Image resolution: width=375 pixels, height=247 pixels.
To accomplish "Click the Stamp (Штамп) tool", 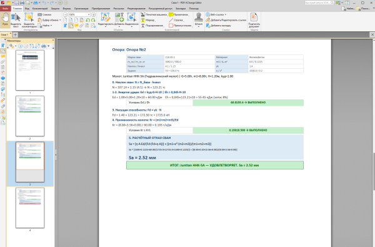I will (x=199, y=20).
